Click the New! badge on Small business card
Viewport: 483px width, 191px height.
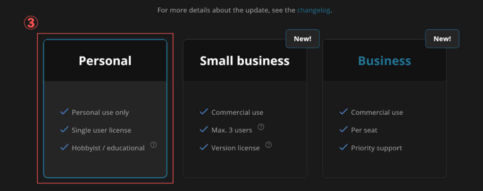(x=302, y=39)
